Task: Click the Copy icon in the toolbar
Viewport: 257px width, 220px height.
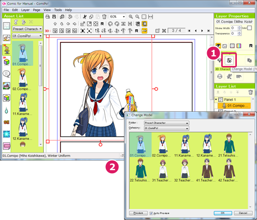Action: coord(91,17)
